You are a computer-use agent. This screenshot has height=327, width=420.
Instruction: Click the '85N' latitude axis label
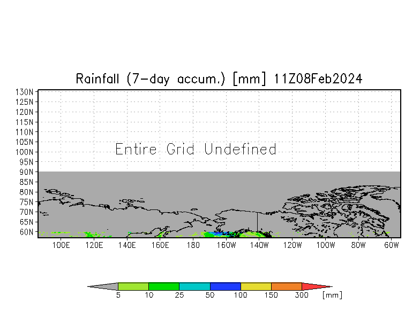tap(26, 182)
